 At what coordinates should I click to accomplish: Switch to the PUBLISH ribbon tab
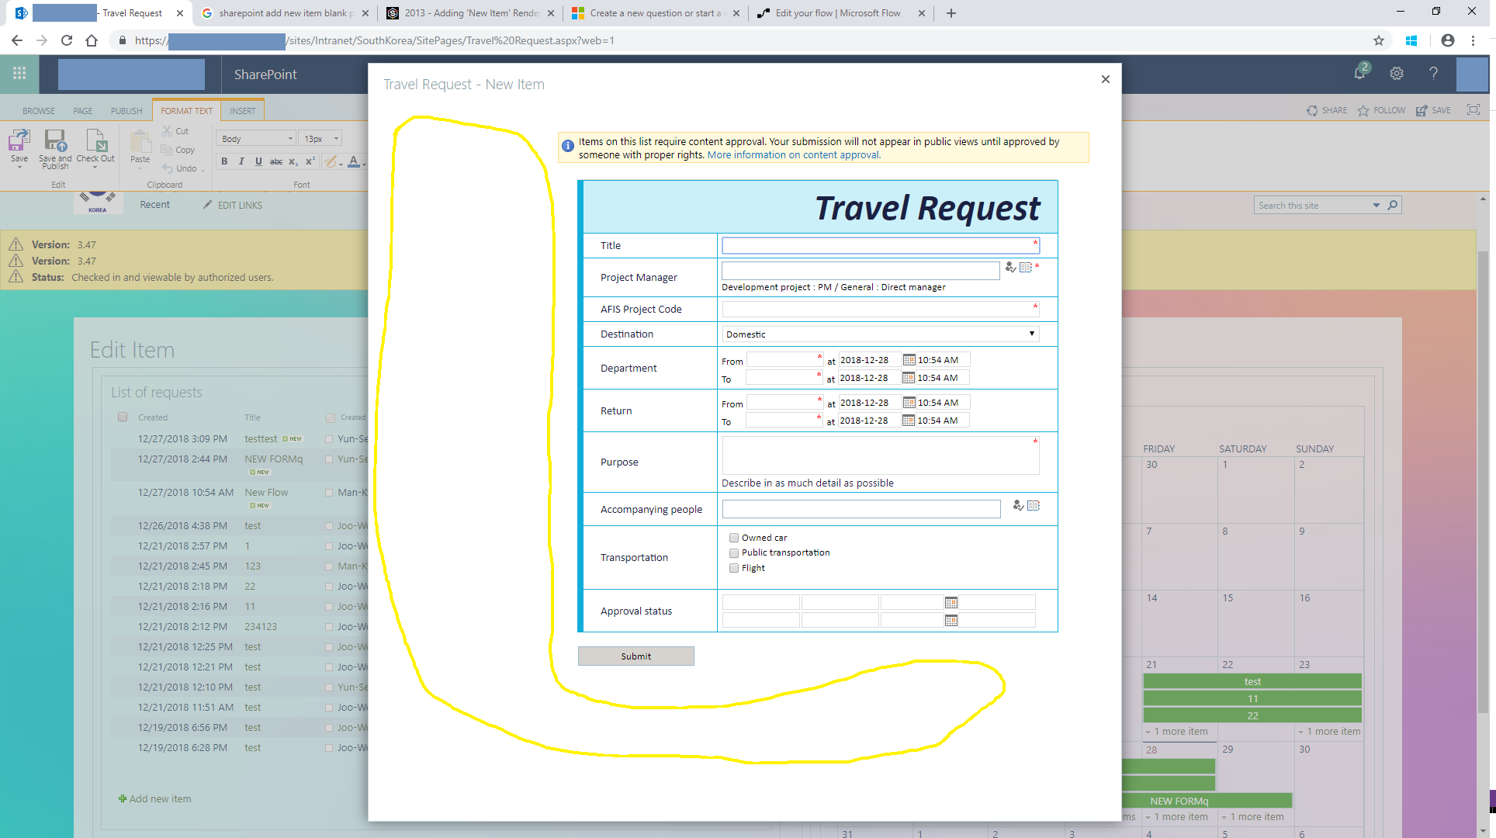tap(126, 111)
